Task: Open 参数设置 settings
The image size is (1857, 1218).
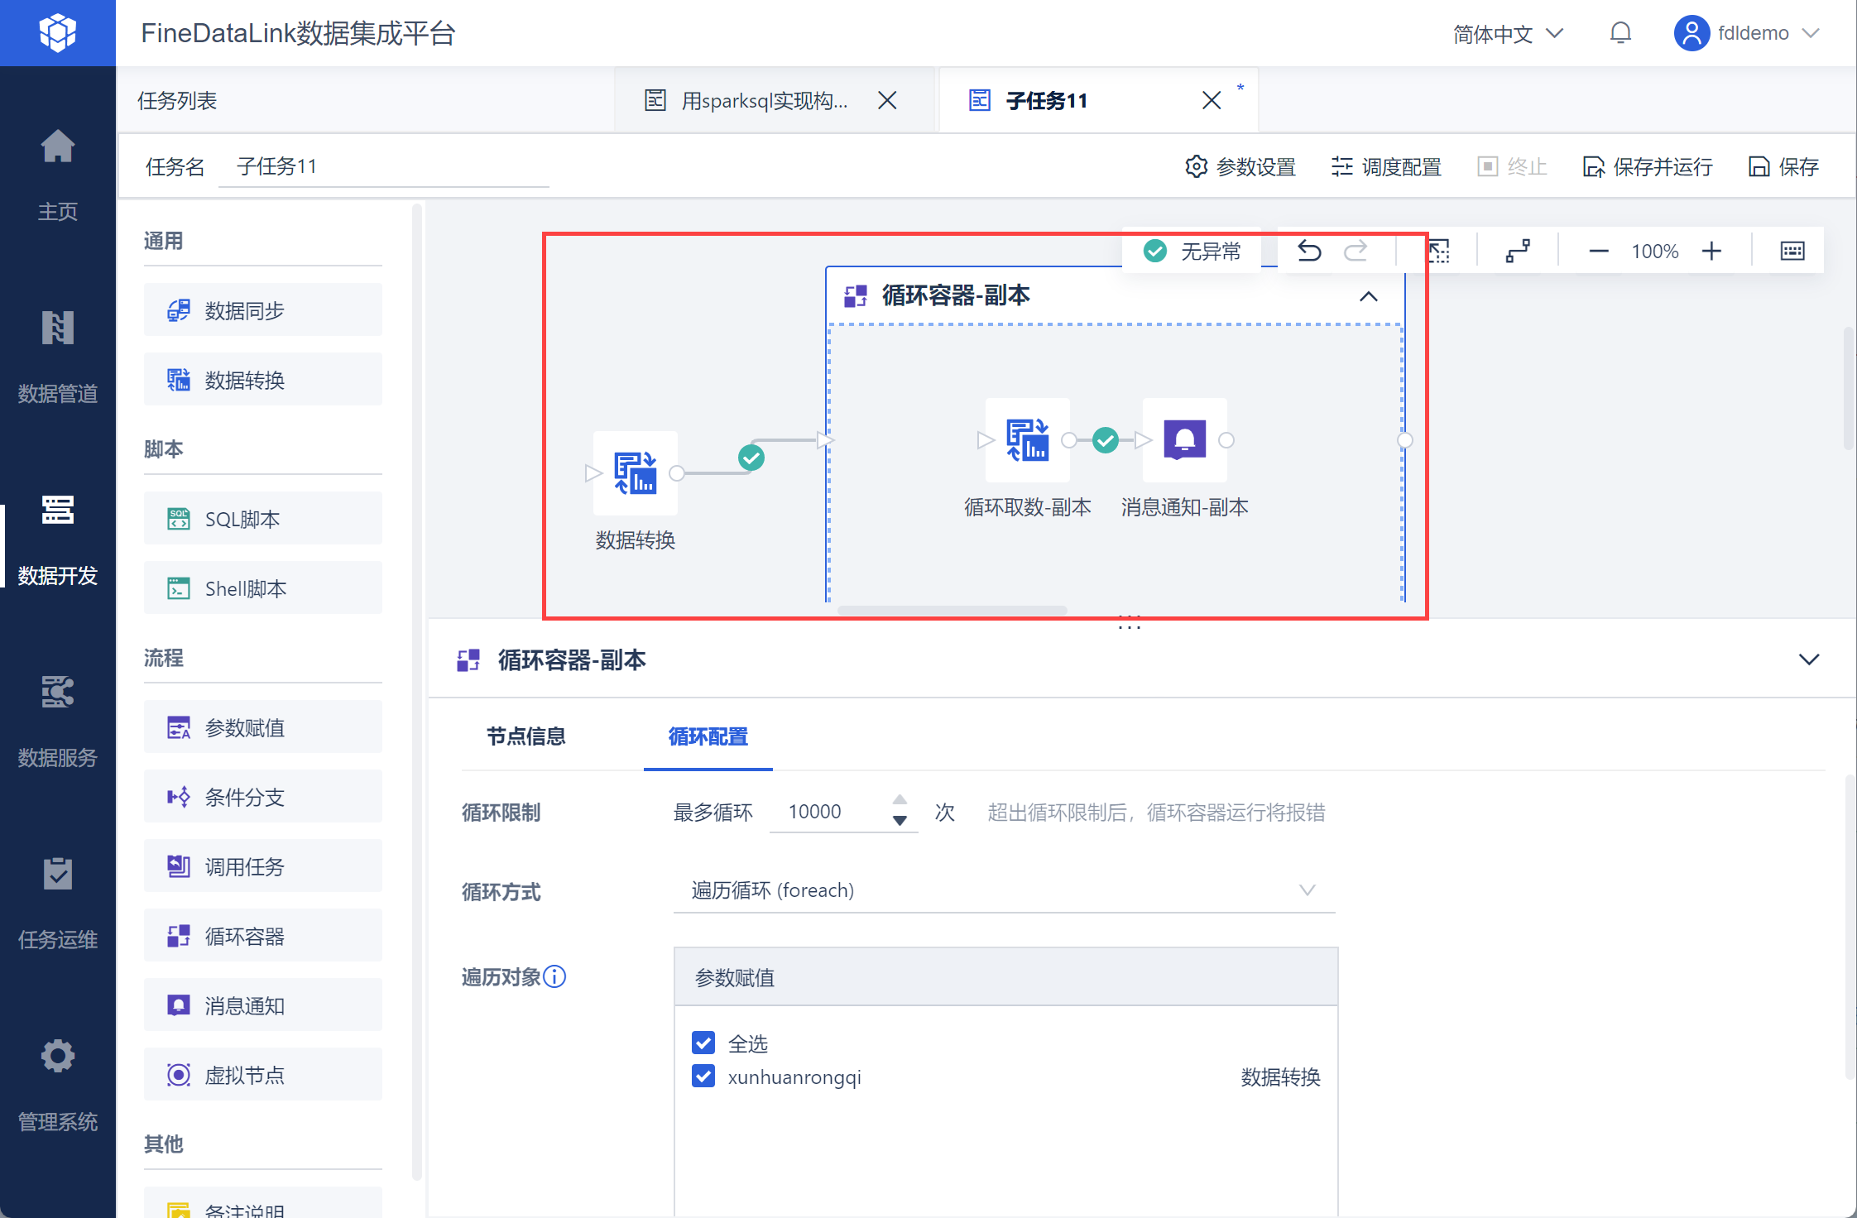Action: (1240, 166)
